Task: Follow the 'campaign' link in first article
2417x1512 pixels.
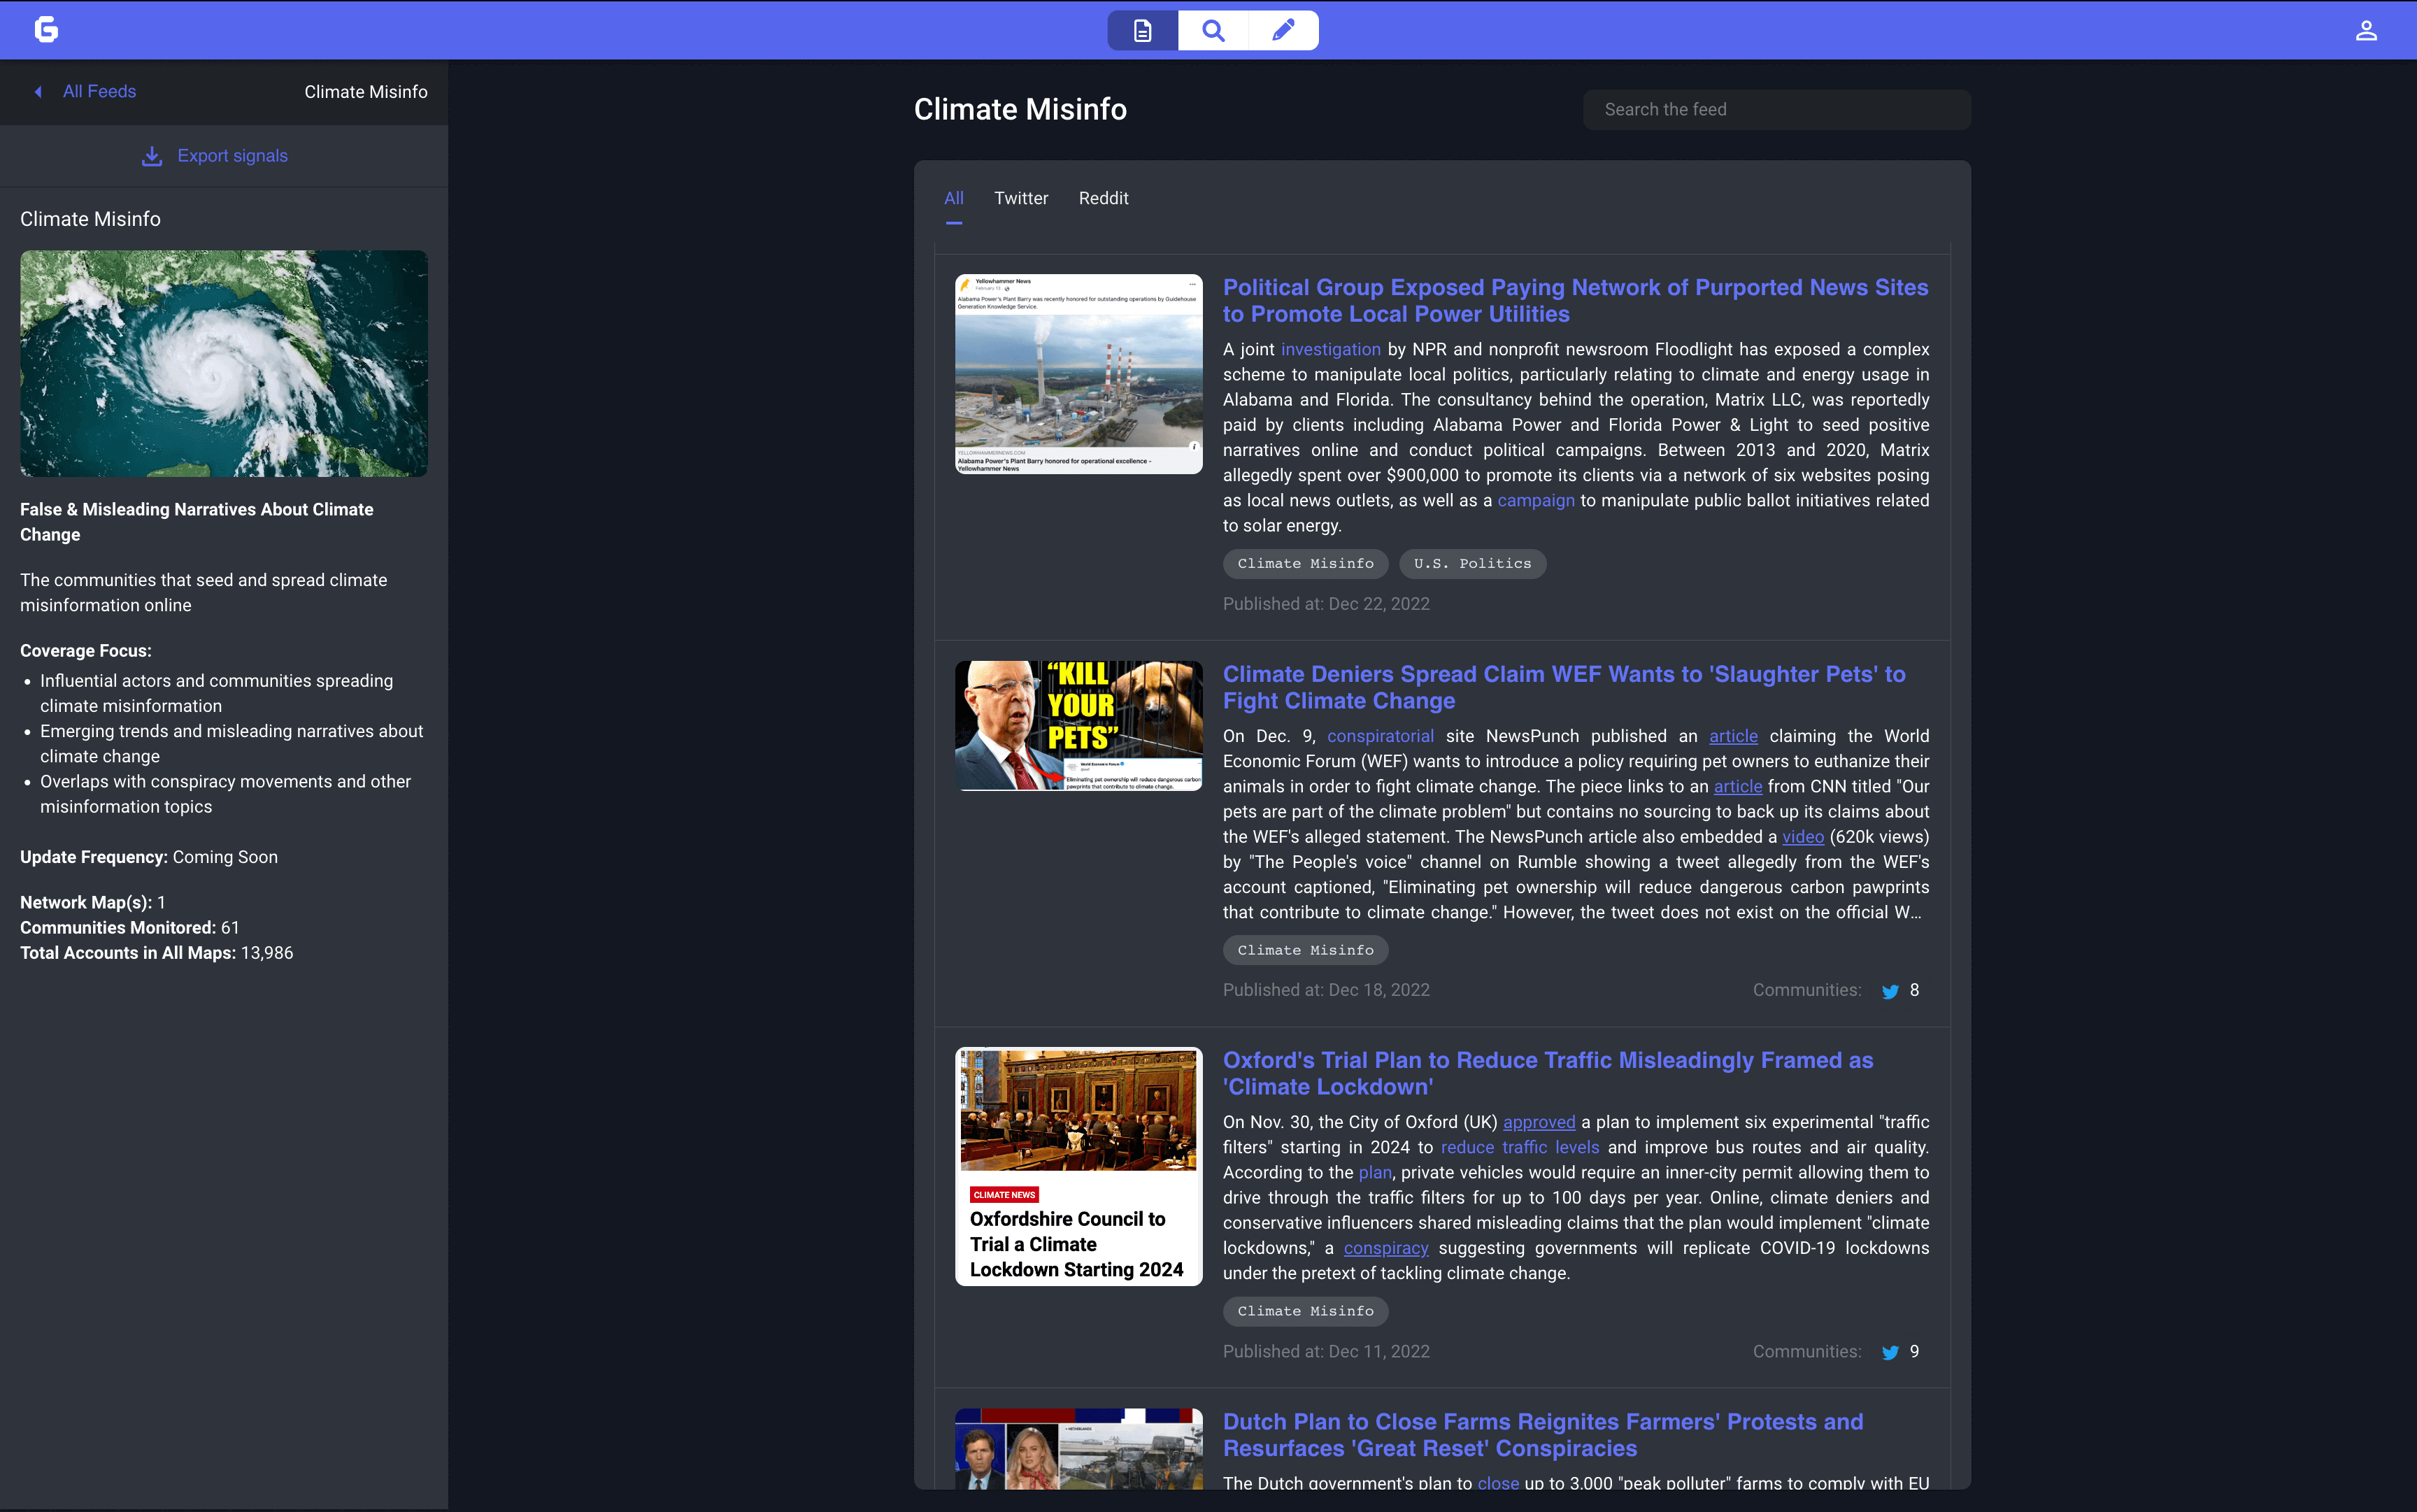Action: pyautogui.click(x=1535, y=500)
